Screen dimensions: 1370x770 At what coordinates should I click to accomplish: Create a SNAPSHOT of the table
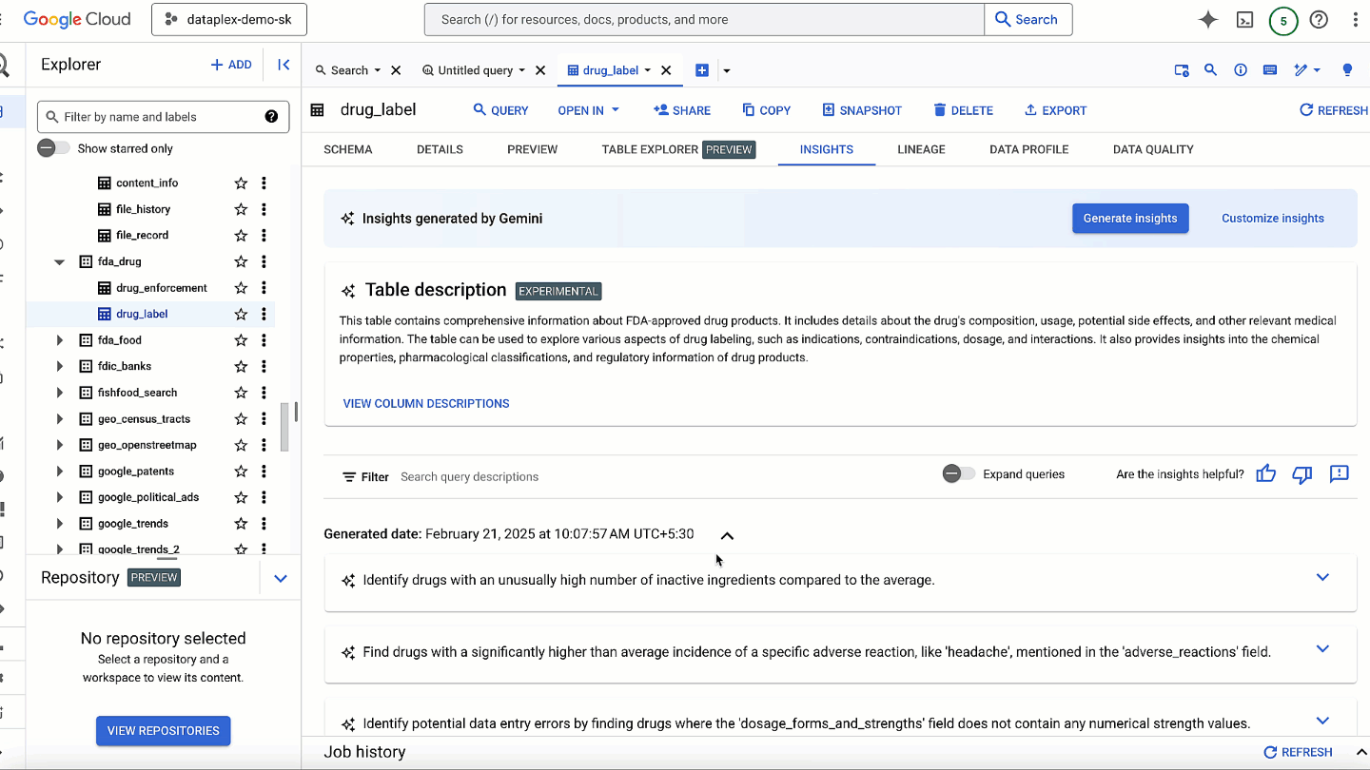point(862,110)
